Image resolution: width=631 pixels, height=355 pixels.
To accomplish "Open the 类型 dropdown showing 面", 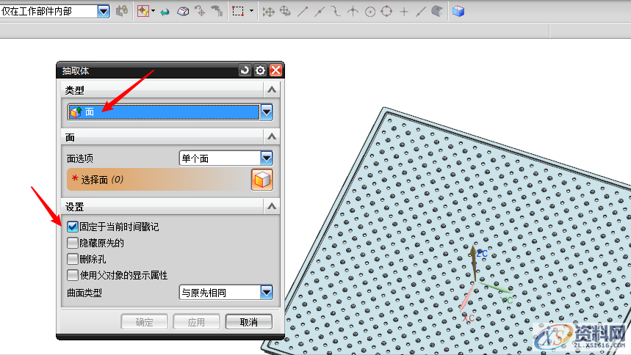I will point(266,111).
